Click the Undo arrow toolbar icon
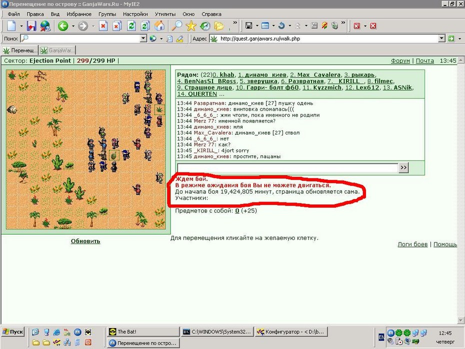The image size is (465, 349). click(281, 26)
